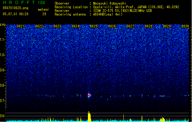This screenshot has height=122, width=192.
Task: Click the meteor count value 29
Action: click(44, 14)
